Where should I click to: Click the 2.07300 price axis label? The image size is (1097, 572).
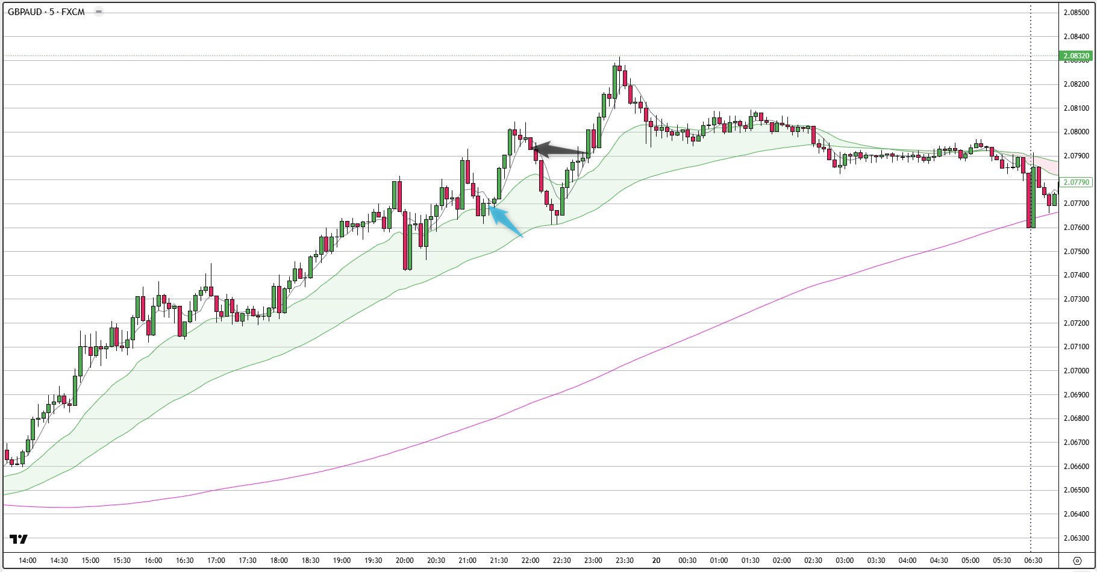[x=1076, y=299]
